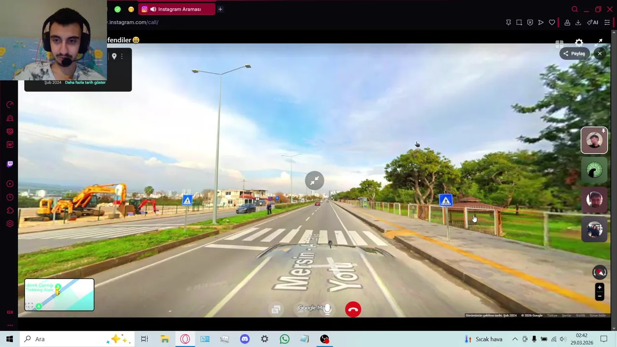
Task: Open the profile account icon in the toolbar
Action: pos(567,23)
